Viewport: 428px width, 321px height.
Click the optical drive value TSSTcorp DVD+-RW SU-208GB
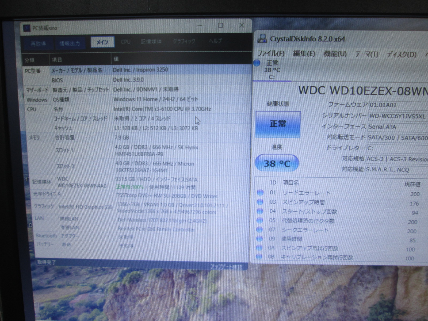(x=167, y=196)
